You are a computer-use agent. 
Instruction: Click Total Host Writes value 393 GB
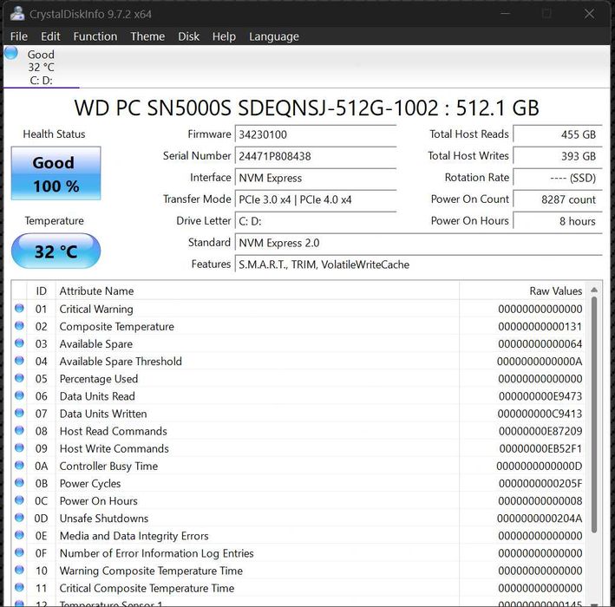[x=558, y=156]
